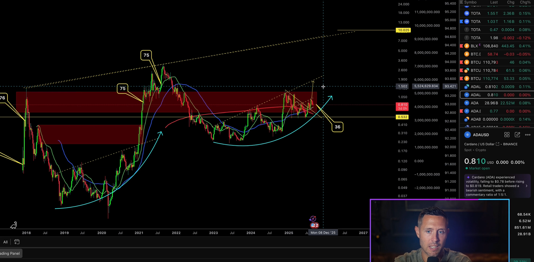Click the yellow 10.025 price label on the scale
This screenshot has height=262, width=534.
(x=403, y=30)
